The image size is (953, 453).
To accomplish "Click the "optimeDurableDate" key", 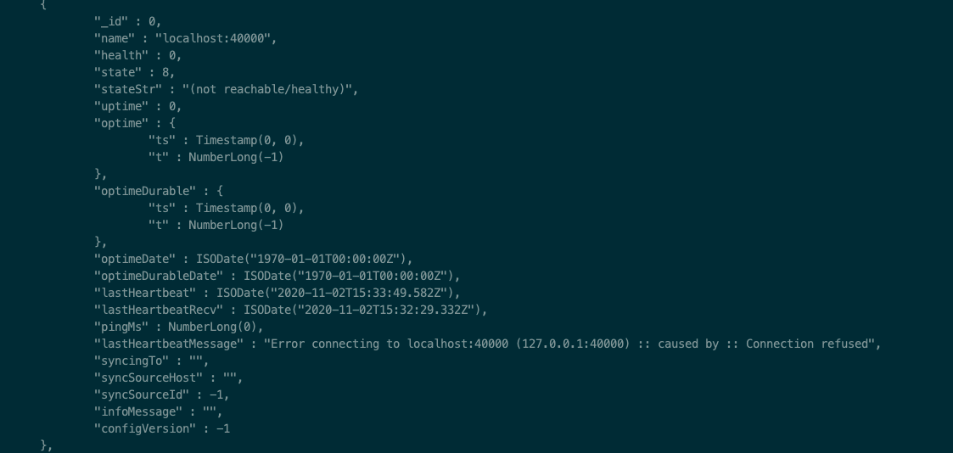I will click(x=158, y=277).
